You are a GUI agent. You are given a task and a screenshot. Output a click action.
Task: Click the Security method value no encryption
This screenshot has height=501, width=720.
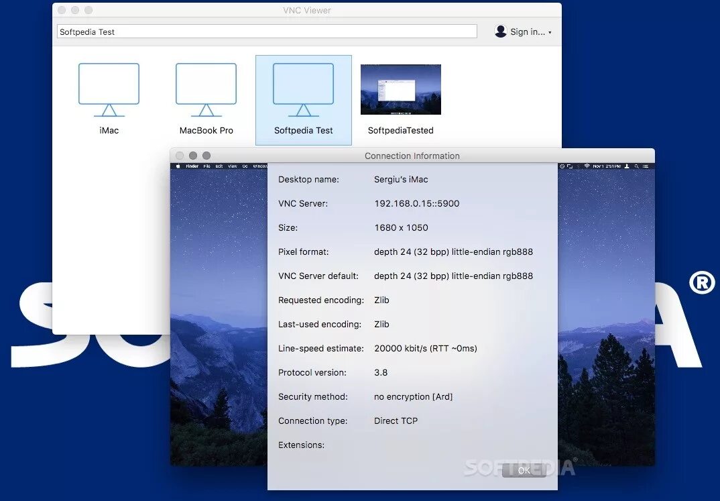click(x=413, y=397)
